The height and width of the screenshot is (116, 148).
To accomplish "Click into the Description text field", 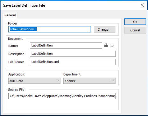I will pyautogui.click(x=73, y=54).
